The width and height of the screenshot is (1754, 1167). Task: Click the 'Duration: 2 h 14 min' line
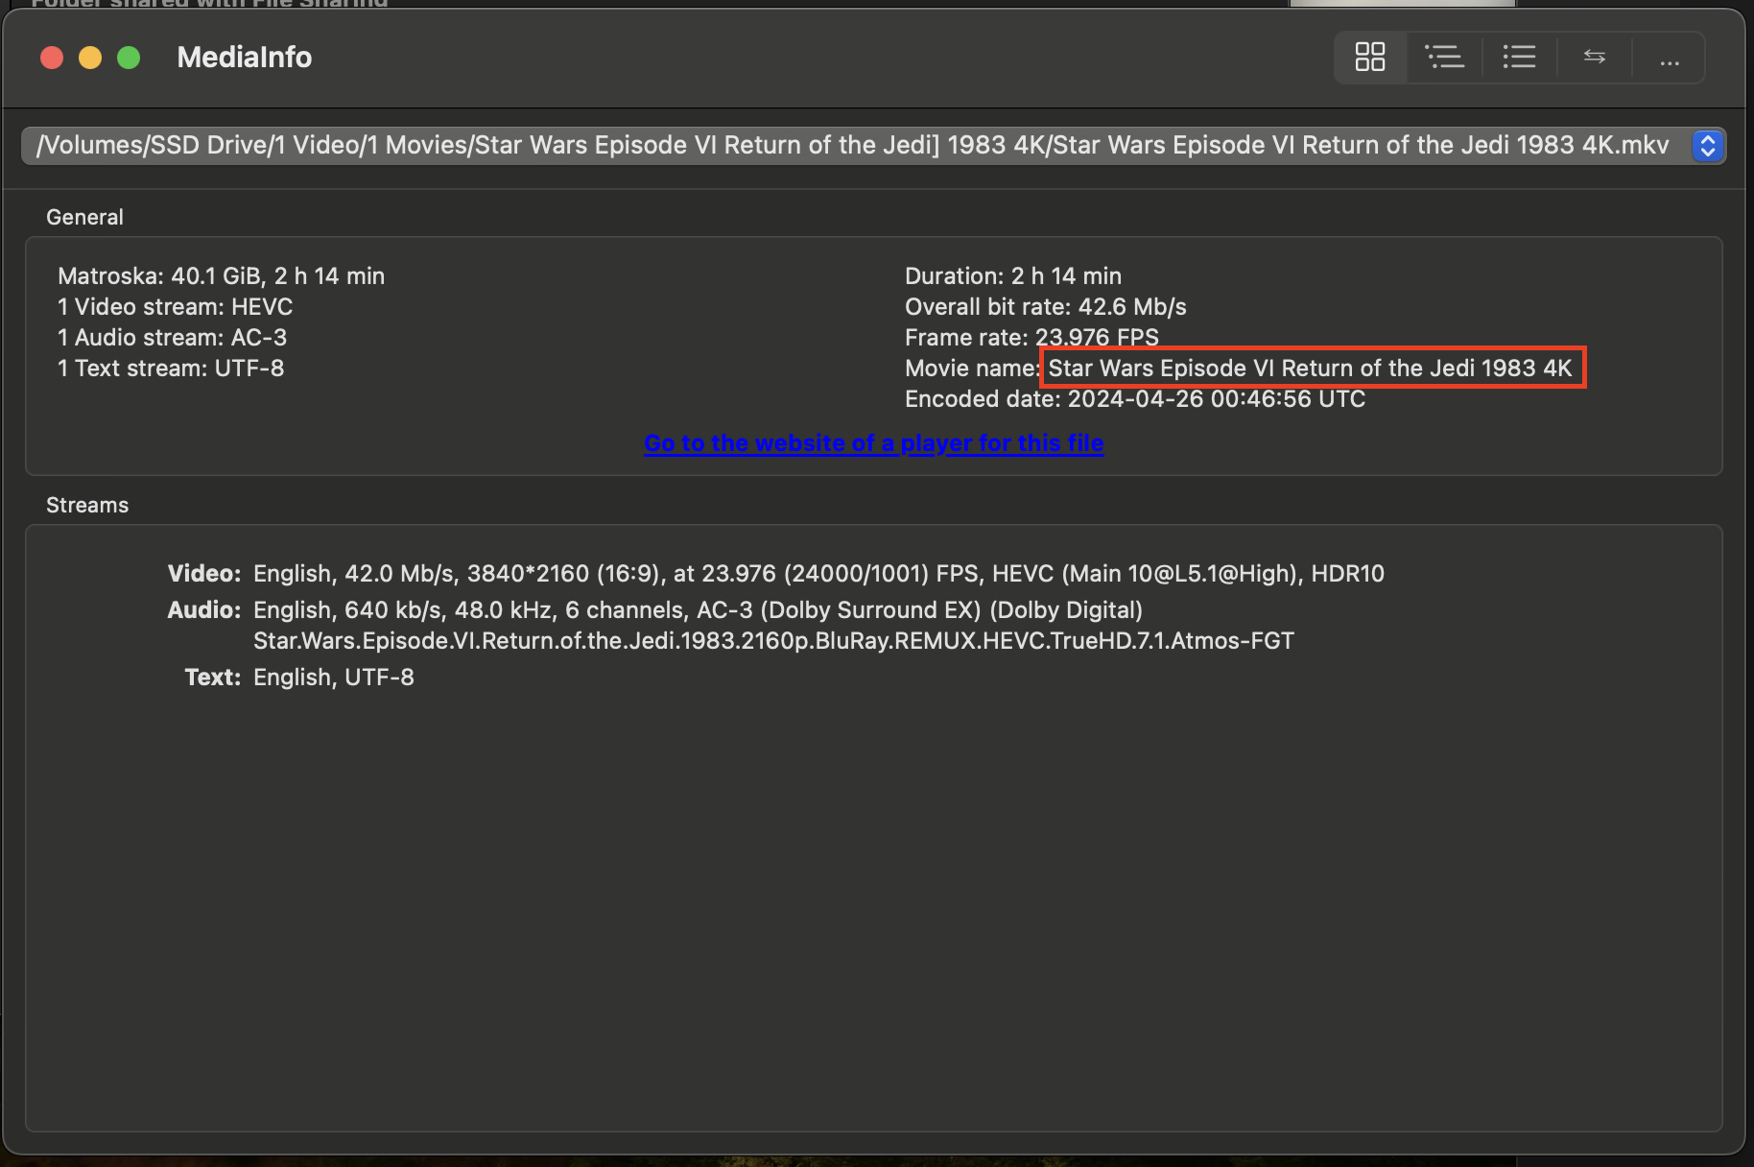pos(1013,276)
